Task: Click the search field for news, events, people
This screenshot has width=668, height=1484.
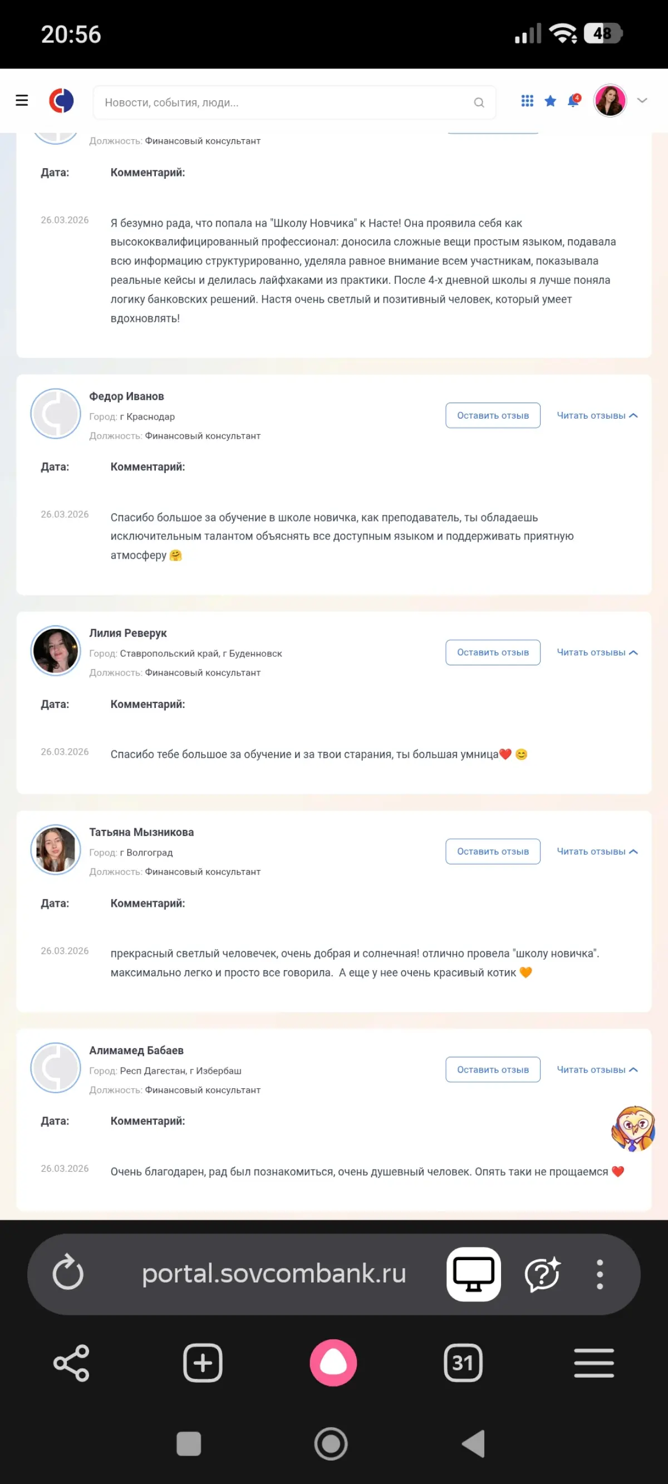Action: 282,102
